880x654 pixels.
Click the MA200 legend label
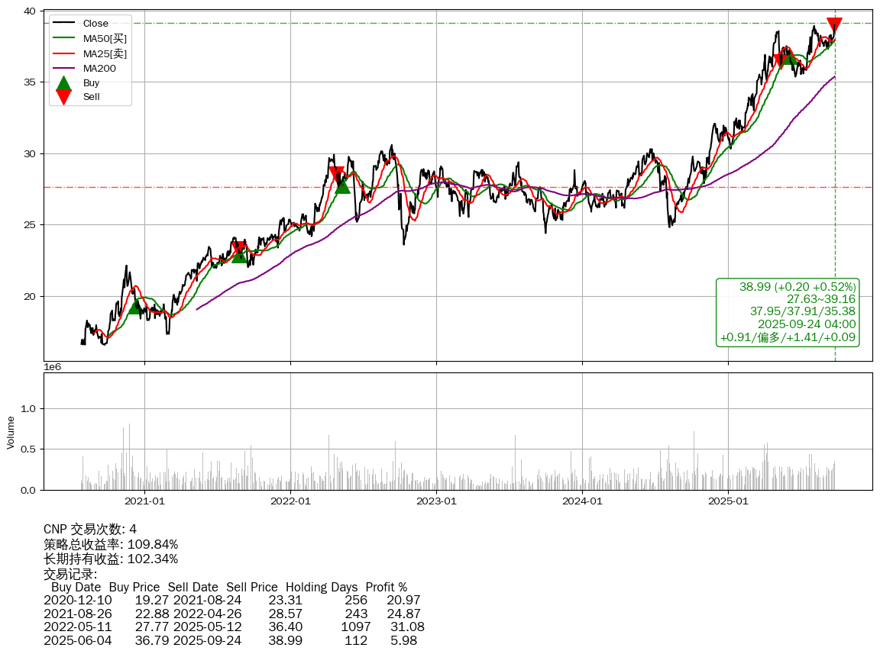coord(99,68)
